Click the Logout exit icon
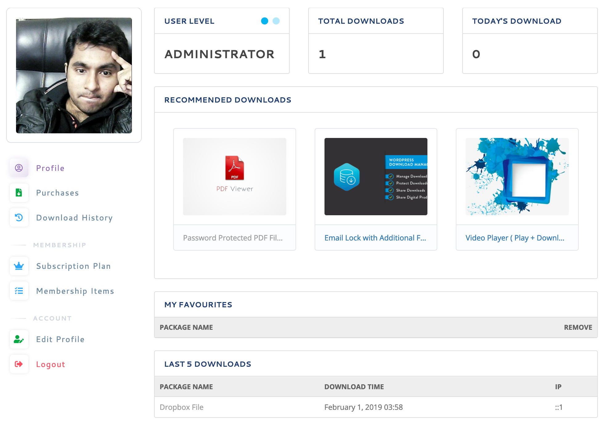The height and width of the screenshot is (424, 604). click(19, 364)
